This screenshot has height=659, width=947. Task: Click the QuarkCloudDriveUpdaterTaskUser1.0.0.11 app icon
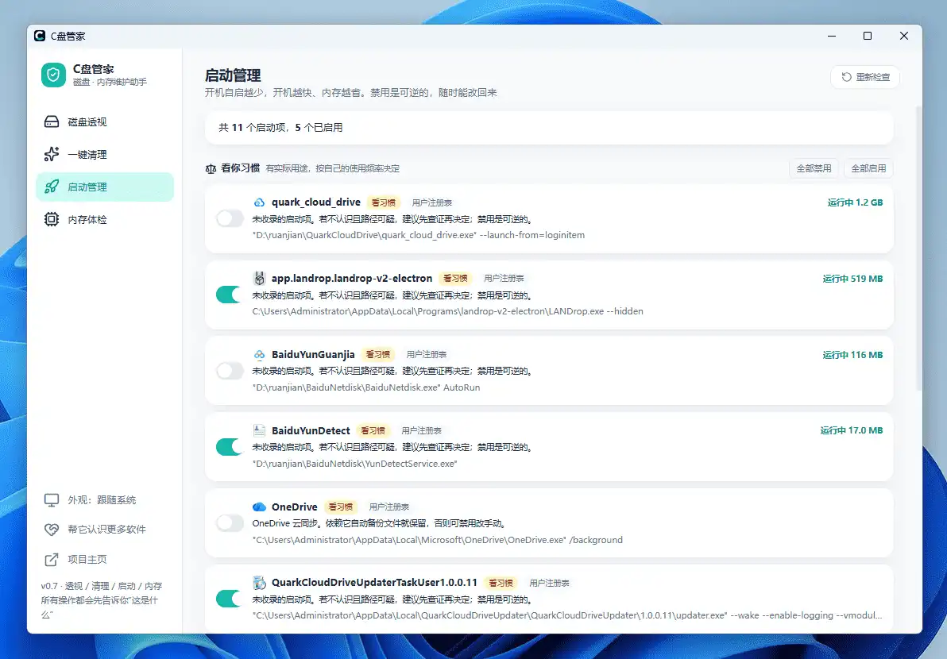click(259, 582)
